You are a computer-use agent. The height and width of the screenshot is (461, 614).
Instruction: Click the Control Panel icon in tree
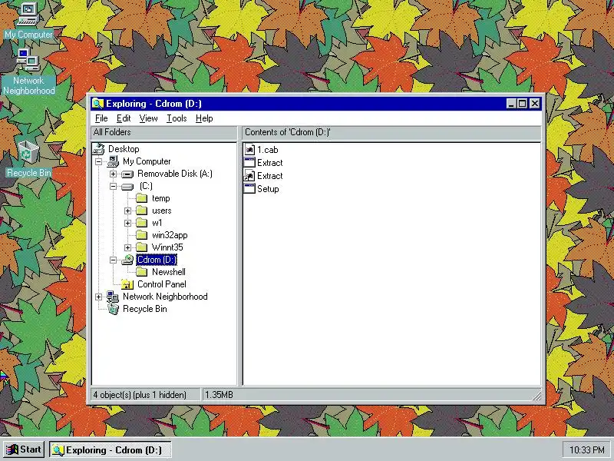[x=127, y=284]
